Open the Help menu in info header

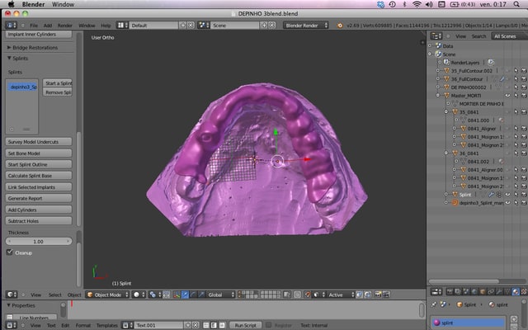[106, 26]
